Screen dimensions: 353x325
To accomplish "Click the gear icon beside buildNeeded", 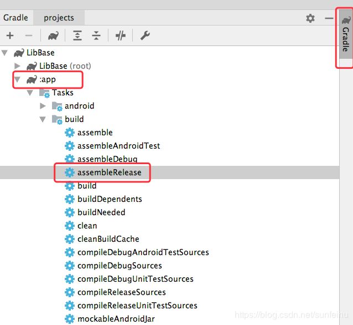I will pos(70,212).
